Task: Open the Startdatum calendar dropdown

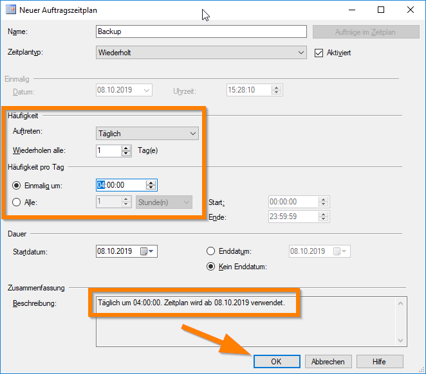Action: pos(147,251)
